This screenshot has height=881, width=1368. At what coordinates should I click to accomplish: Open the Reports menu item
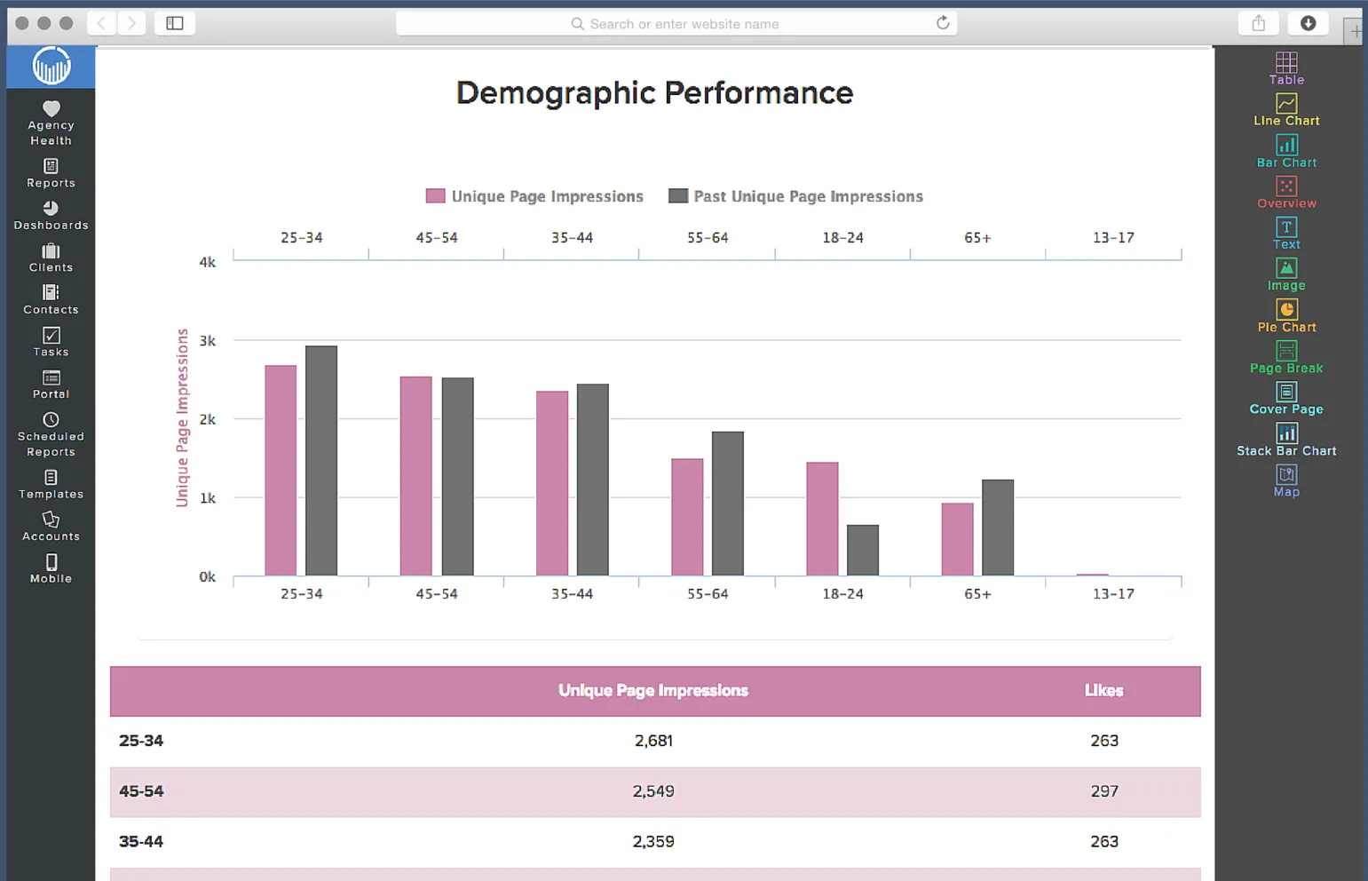pos(51,174)
